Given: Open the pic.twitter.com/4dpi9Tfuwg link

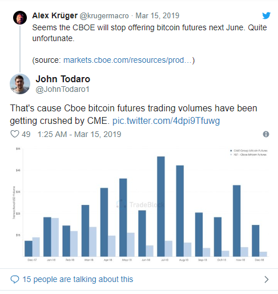Looking at the screenshot, I should click(166, 120).
